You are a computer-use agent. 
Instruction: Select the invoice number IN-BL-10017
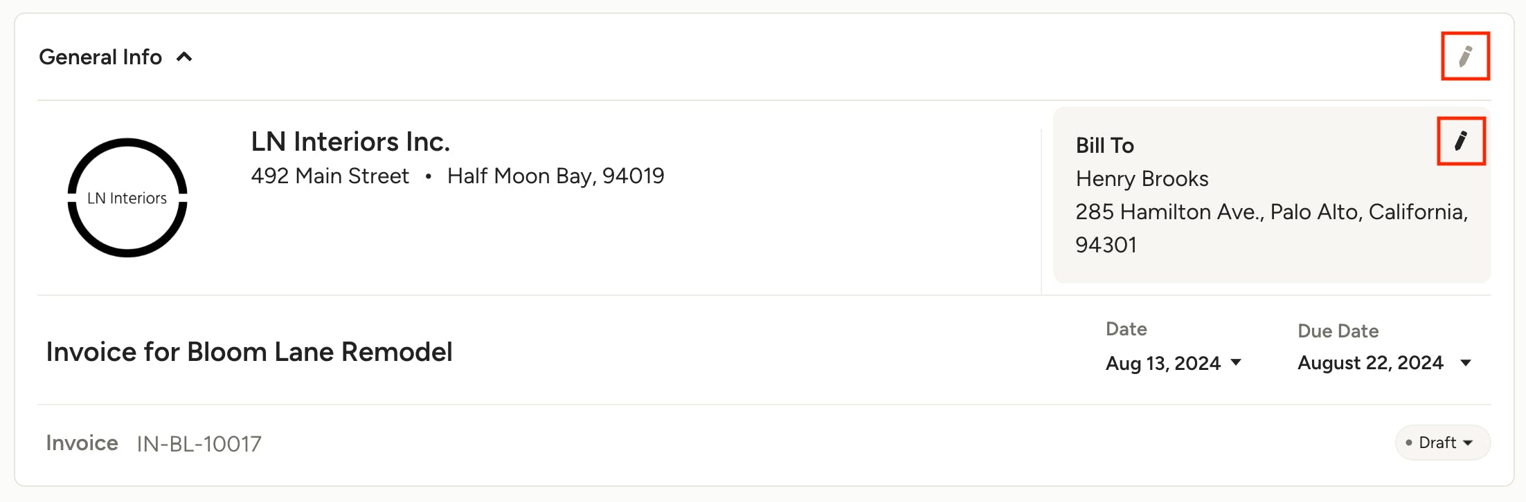(199, 444)
